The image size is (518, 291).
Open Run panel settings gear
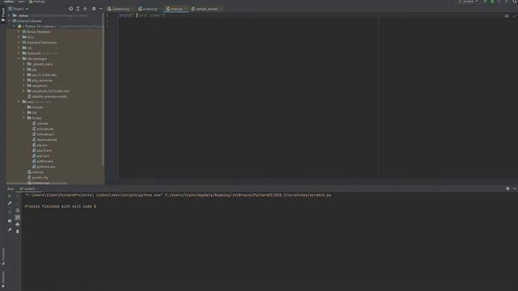pyautogui.click(x=507, y=188)
